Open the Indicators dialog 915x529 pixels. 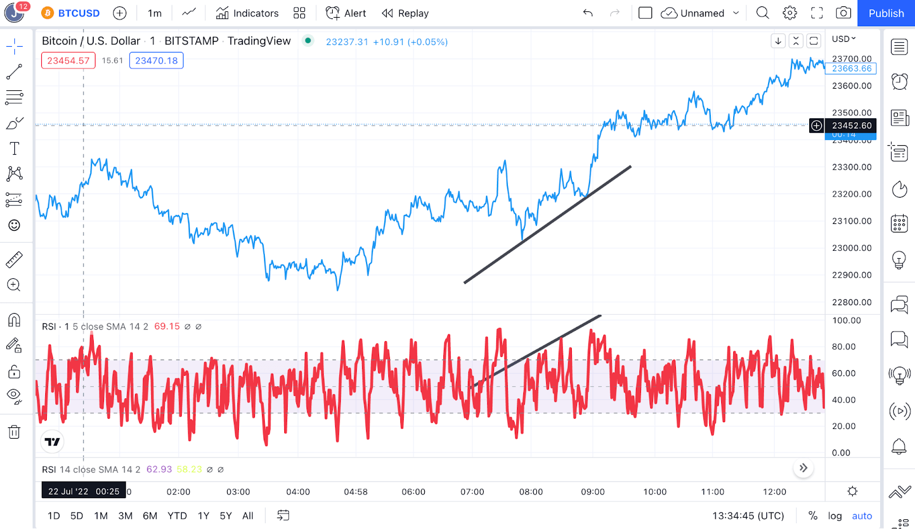247,13
